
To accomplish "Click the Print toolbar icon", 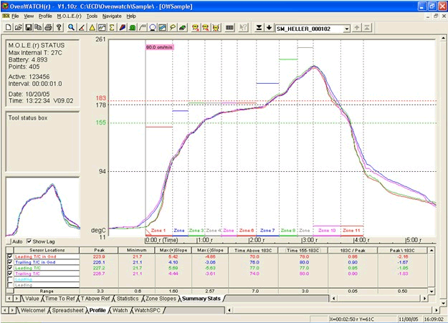I will click(x=49, y=27).
